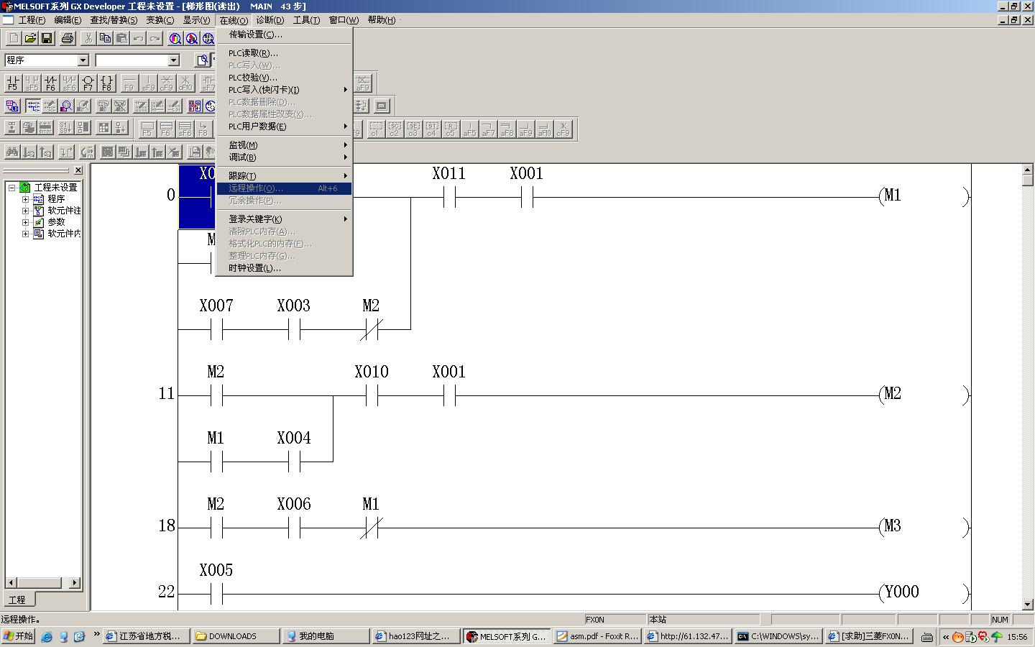Open PLC写入(快闪卡) submenu
Image resolution: width=1035 pixels, height=647 pixels.
point(284,90)
